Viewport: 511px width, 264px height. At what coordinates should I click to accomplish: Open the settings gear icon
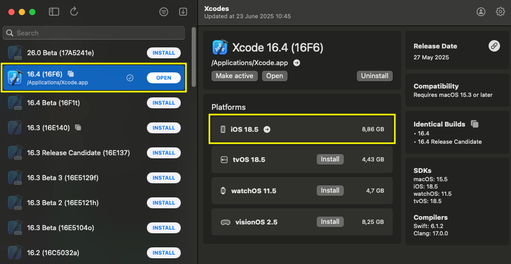pos(500,12)
